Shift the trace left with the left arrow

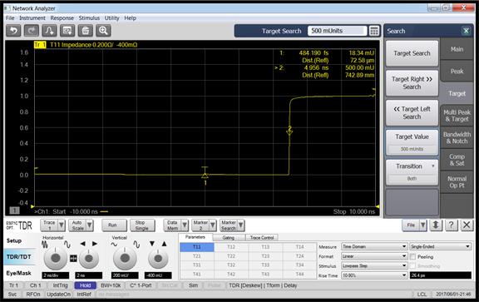click(83, 244)
